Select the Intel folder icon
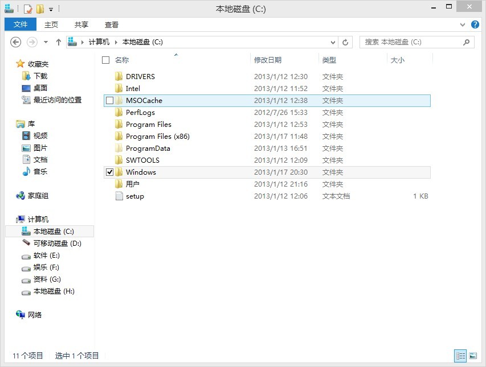 click(119, 89)
